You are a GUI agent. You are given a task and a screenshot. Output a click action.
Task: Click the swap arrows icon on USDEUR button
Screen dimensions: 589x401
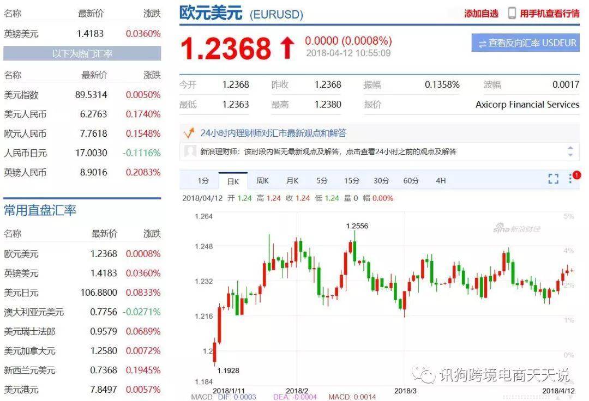tap(482, 44)
